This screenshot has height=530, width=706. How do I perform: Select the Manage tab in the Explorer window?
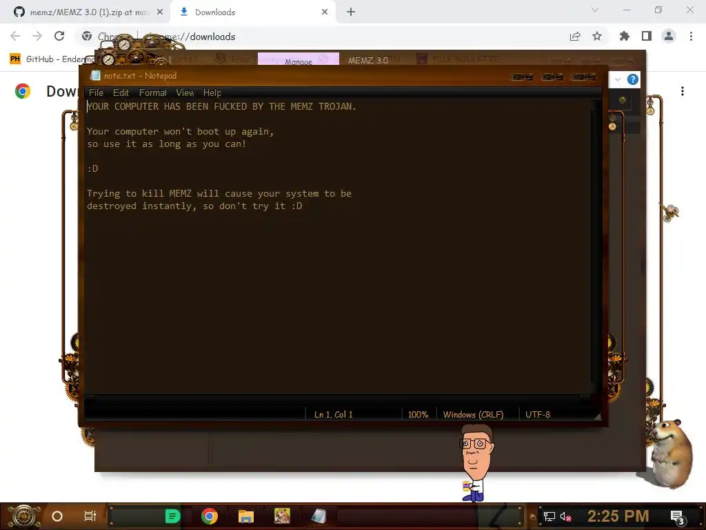coord(298,59)
